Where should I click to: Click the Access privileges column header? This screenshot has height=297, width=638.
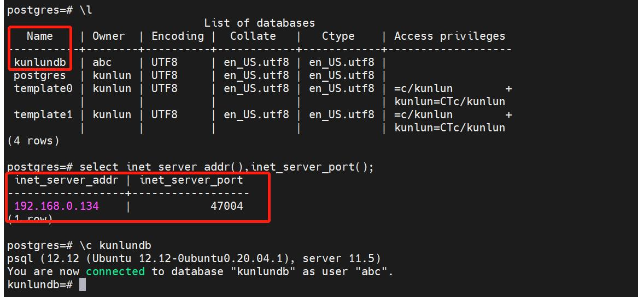pos(449,37)
